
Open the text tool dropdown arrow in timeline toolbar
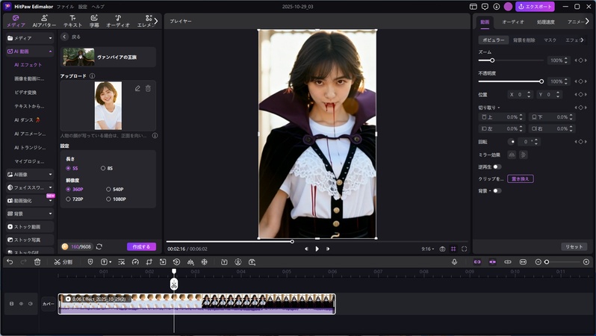click(111, 262)
